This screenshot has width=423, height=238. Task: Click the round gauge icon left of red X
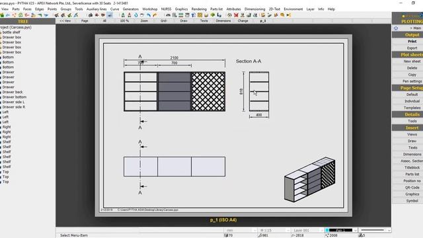[x=229, y=15]
